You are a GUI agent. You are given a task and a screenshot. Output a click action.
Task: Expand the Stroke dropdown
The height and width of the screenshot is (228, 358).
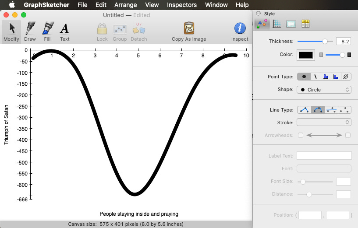324,123
